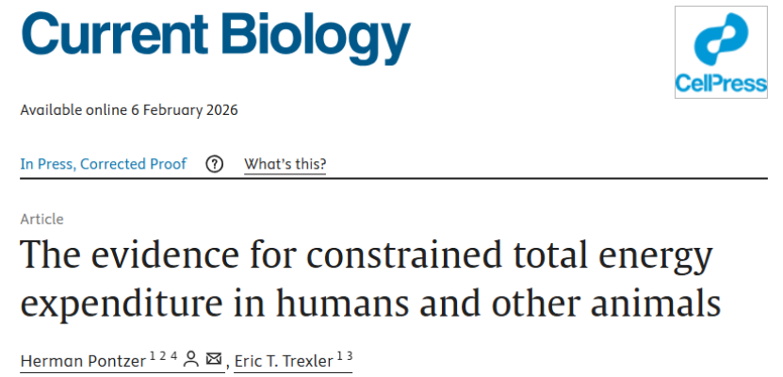783x377 pixels.
Task: Click the "What's this?" link
Action: click(x=285, y=164)
